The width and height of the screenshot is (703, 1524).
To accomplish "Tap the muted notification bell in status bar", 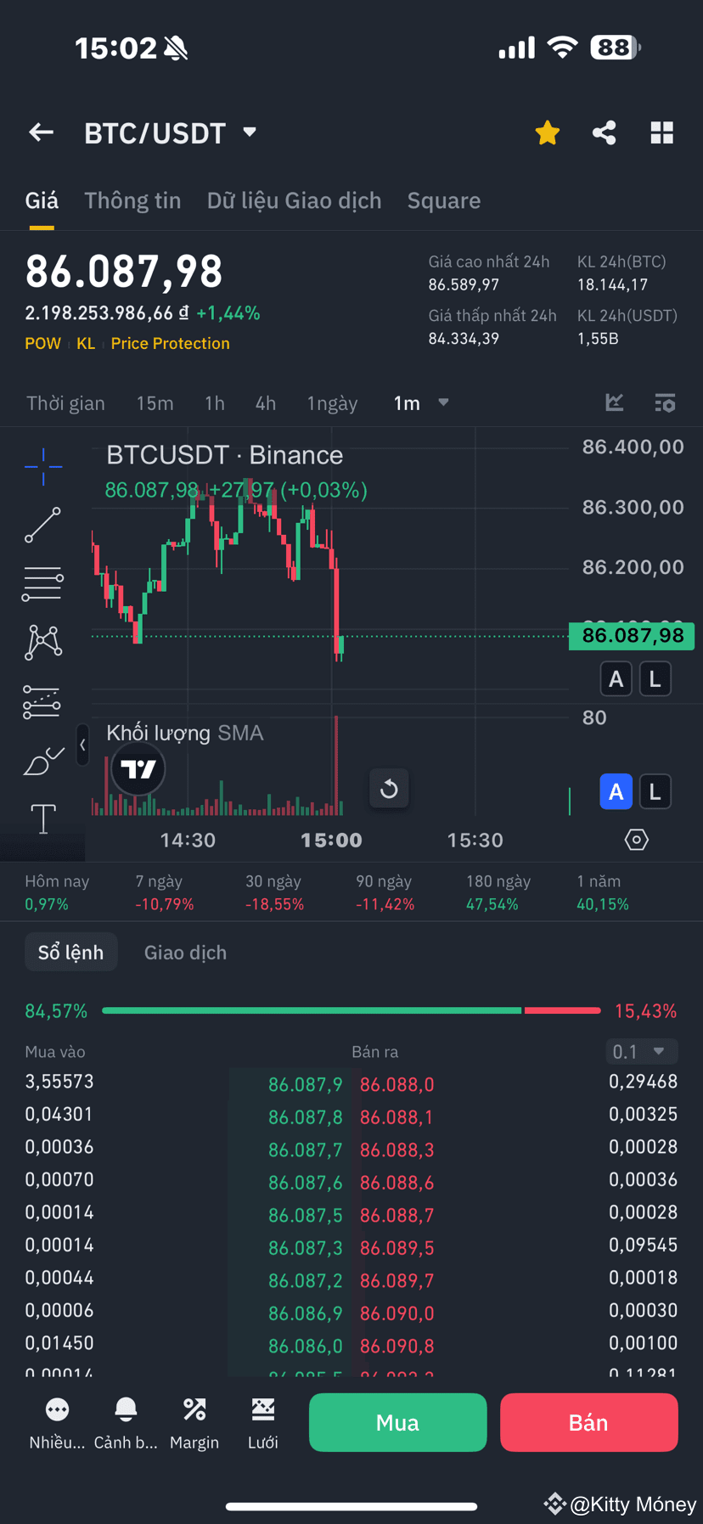I will (176, 48).
